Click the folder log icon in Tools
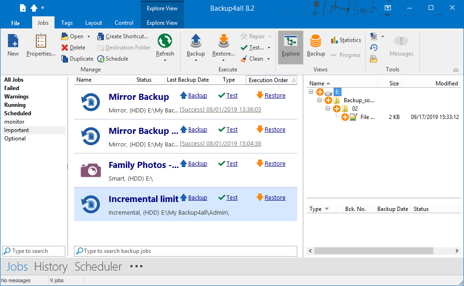The width and height of the screenshot is (464, 286). point(374,59)
